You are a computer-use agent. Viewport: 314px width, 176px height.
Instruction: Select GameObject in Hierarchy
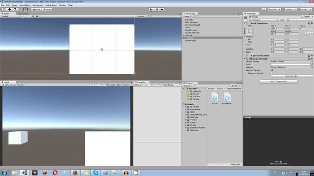[190, 41]
